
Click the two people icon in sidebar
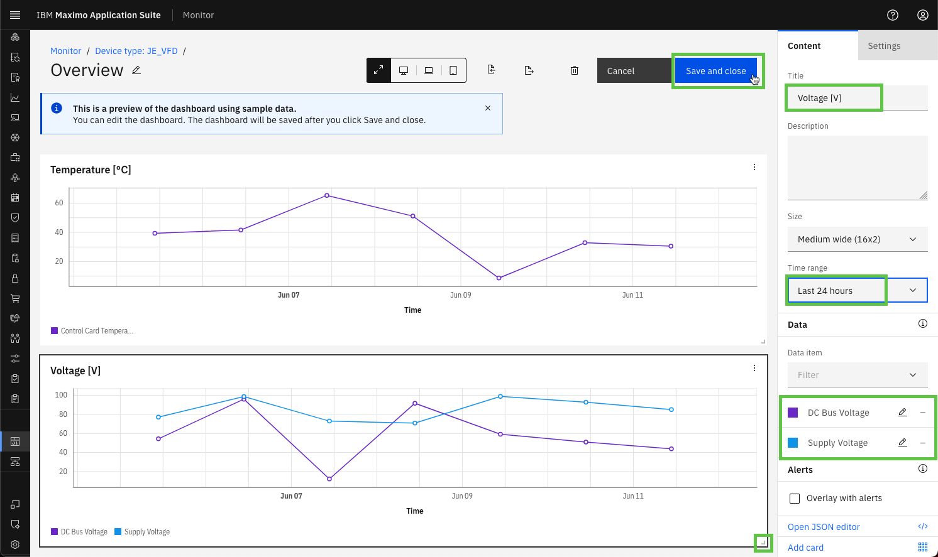coord(15,338)
